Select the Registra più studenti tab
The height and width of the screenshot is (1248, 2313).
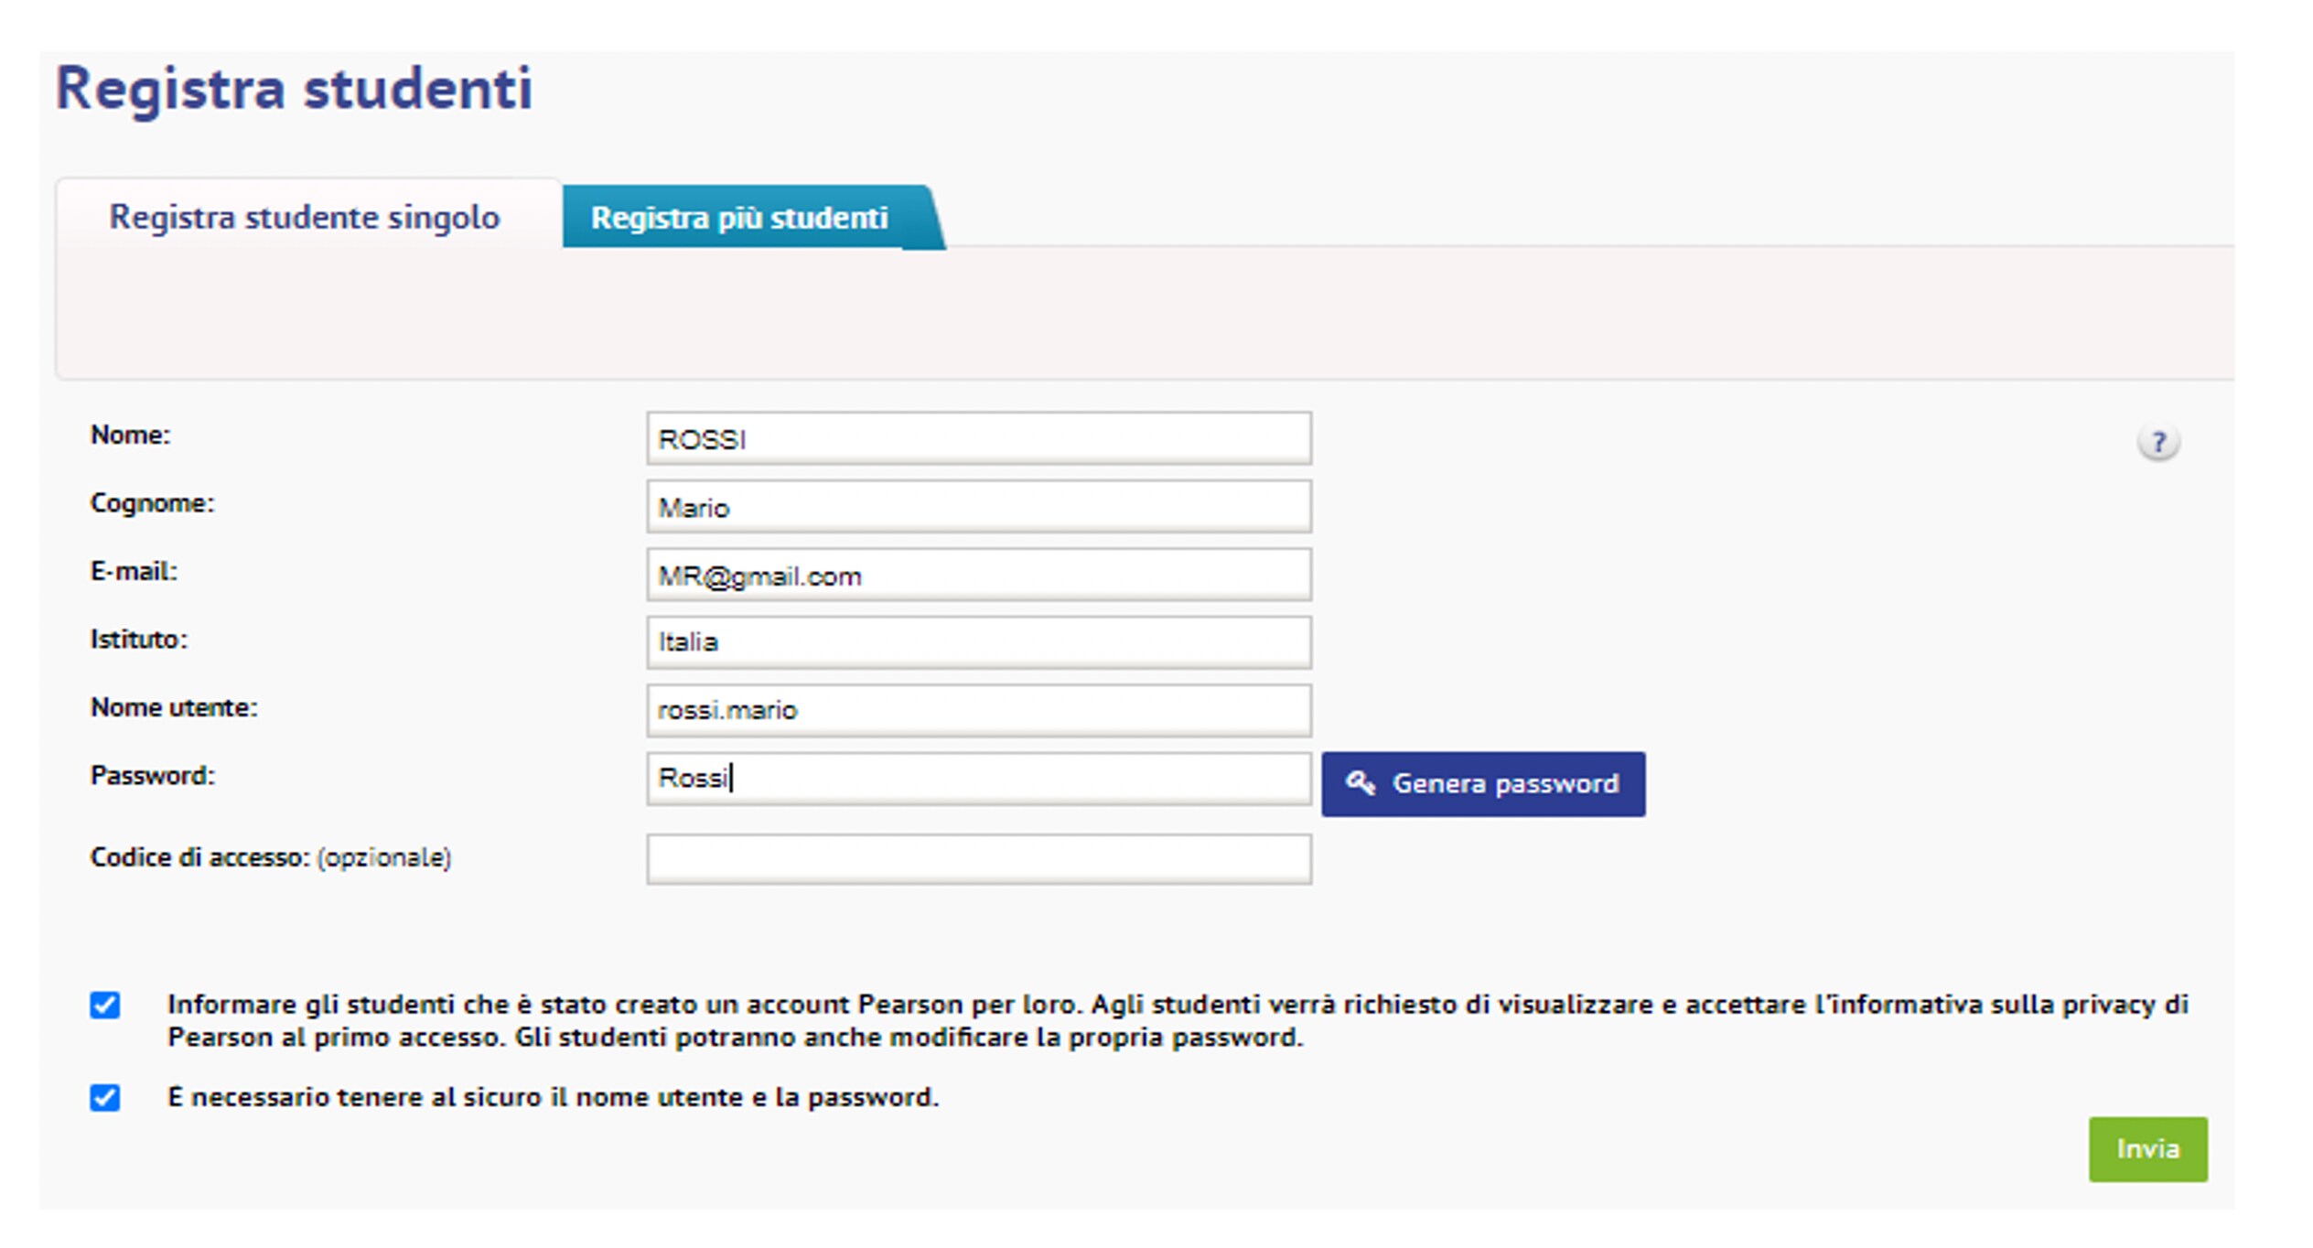coord(739,218)
